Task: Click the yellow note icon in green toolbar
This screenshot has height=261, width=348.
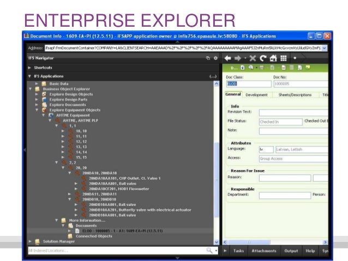Action: (308, 68)
